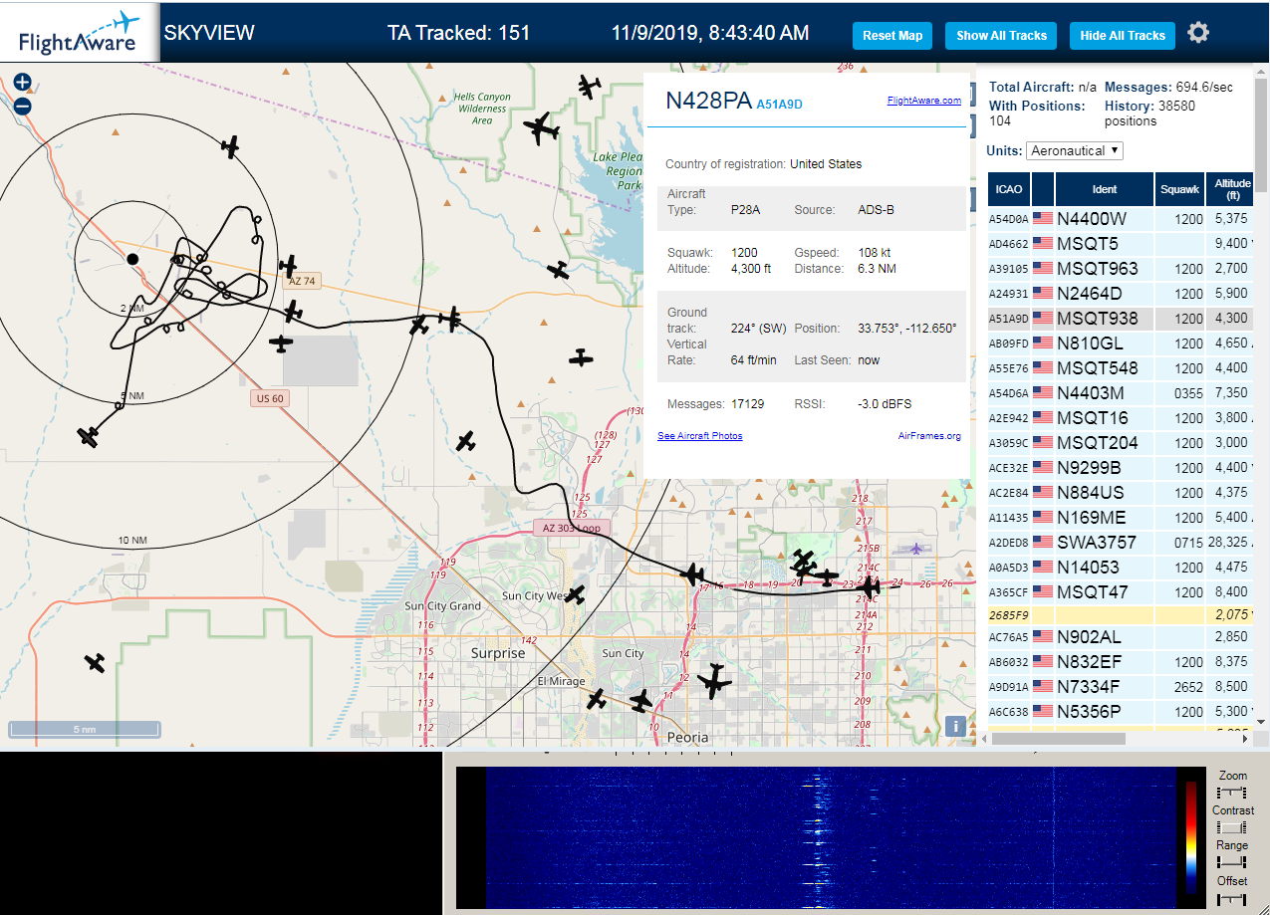Image resolution: width=1270 pixels, height=915 pixels.
Task: Select the N2464D row in the table
Action: coord(1121,294)
